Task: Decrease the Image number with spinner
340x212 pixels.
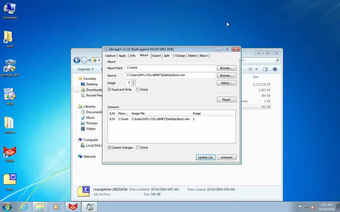Action: (x=133, y=84)
